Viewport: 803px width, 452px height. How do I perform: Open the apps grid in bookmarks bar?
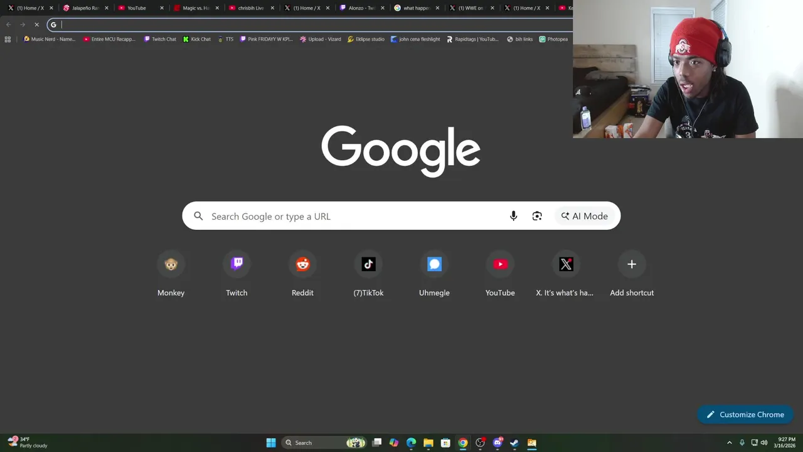[8, 39]
